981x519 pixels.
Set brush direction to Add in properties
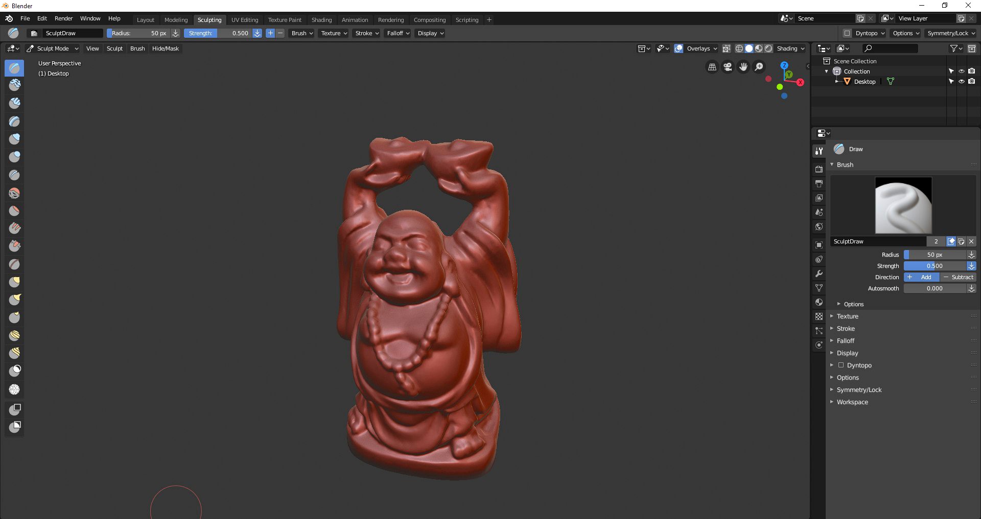[922, 277]
